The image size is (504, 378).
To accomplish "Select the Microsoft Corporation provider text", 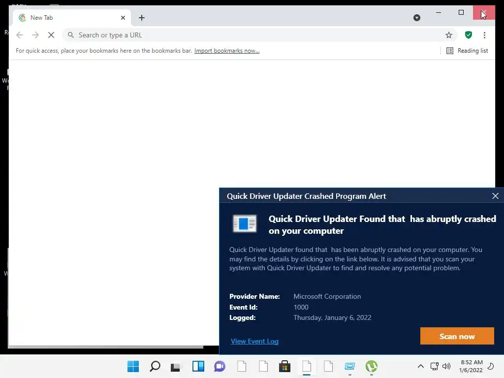I will 327,296.
